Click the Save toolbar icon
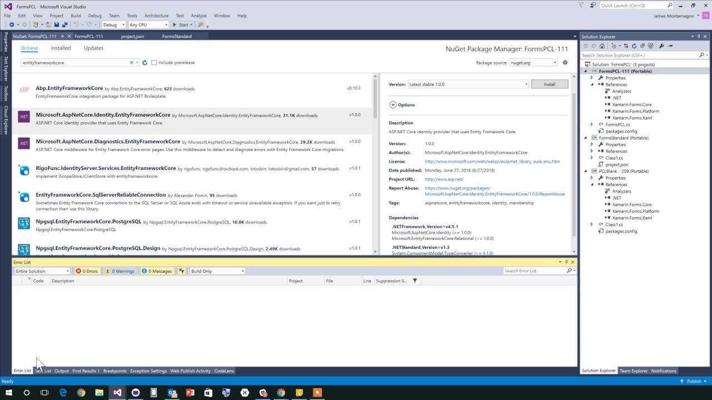712x400 pixels. tap(57, 25)
